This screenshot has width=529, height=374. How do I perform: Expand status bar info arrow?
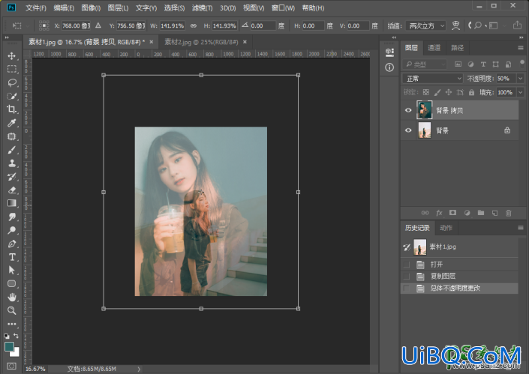(x=139, y=369)
